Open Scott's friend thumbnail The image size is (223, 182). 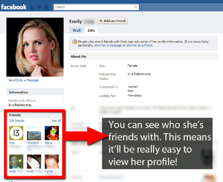coord(34,161)
